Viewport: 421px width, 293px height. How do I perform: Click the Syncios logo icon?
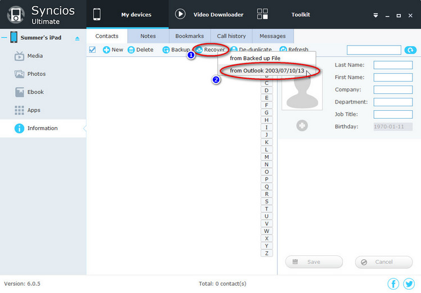point(16,14)
